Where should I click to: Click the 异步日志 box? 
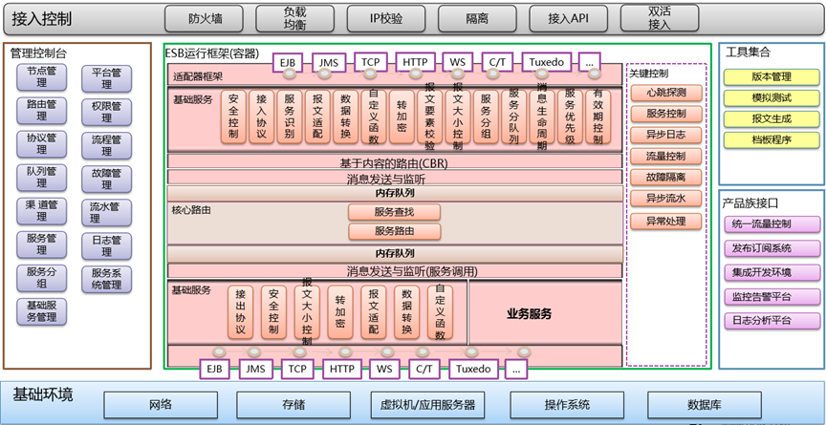click(x=665, y=135)
